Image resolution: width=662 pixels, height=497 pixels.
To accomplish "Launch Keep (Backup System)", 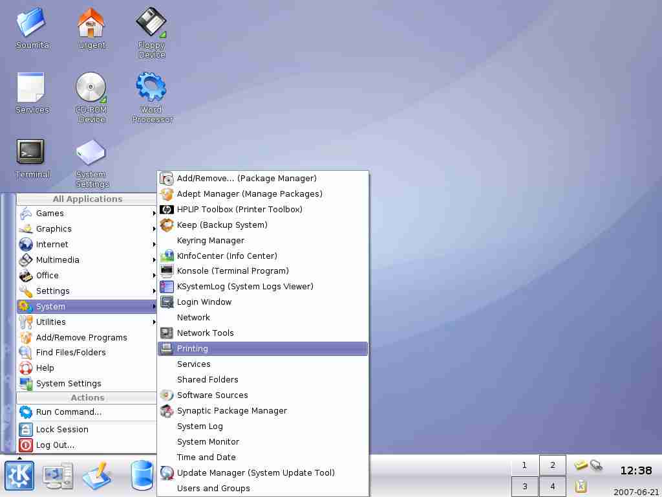I will pyautogui.click(x=262, y=225).
